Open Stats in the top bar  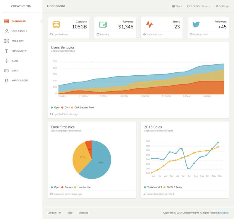pos(177,6)
